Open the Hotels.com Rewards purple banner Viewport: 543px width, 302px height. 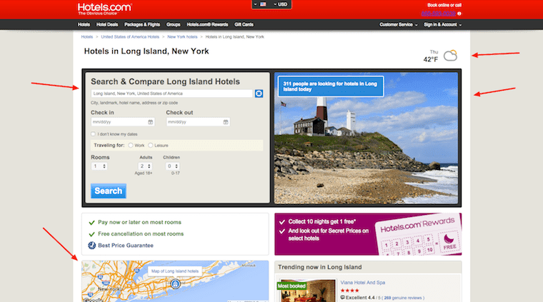point(368,234)
